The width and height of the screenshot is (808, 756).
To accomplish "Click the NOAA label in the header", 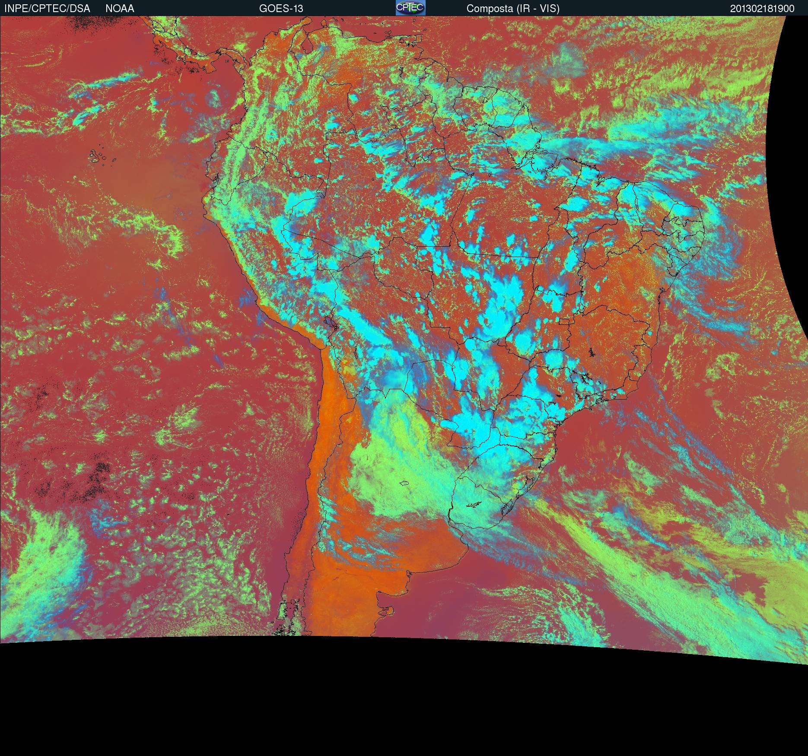I will (120, 8).
